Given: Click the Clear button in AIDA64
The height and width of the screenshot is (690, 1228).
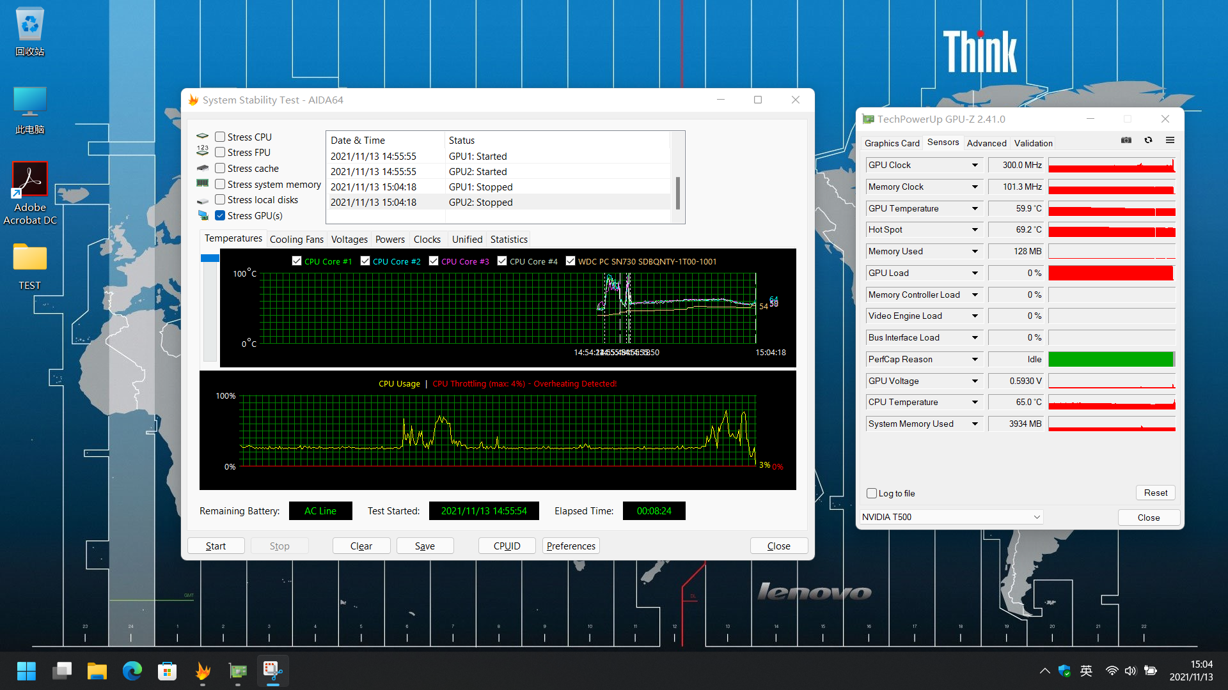Looking at the screenshot, I should (x=361, y=546).
